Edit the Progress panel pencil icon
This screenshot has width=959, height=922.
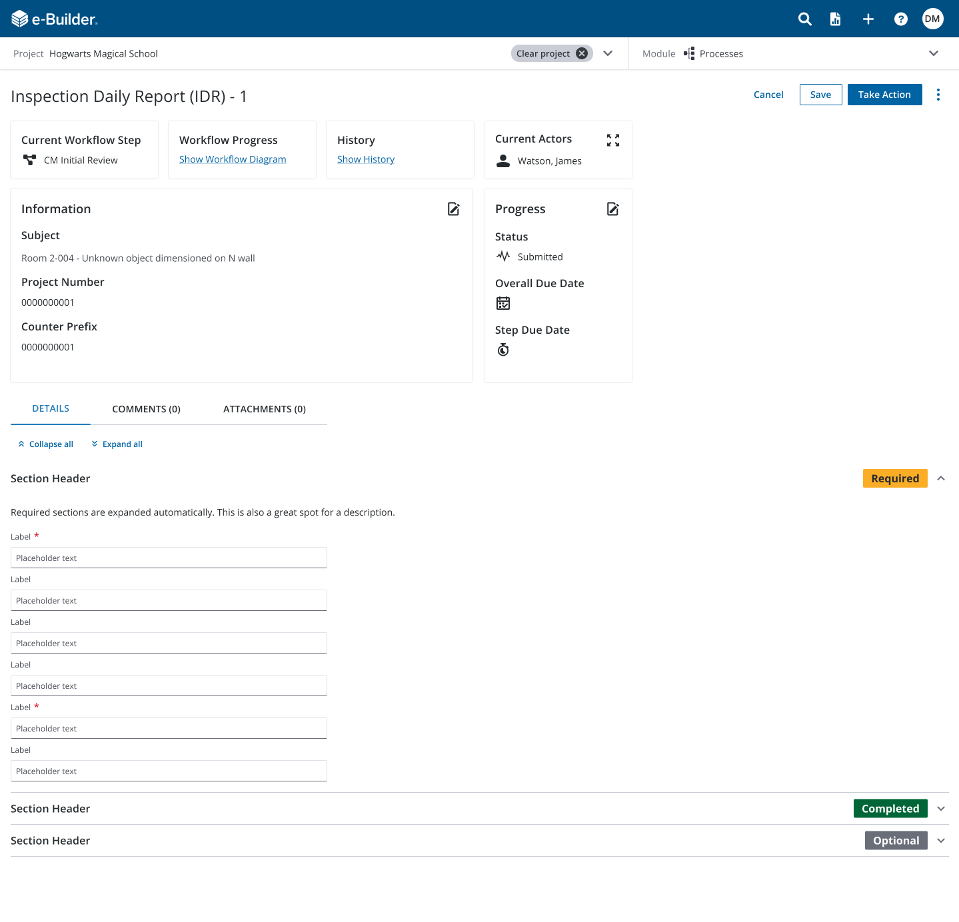[x=613, y=209]
